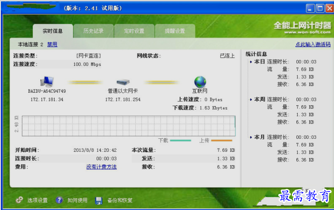
Task: Collapse the 本周 statistics section arrow
Action: 251,100
